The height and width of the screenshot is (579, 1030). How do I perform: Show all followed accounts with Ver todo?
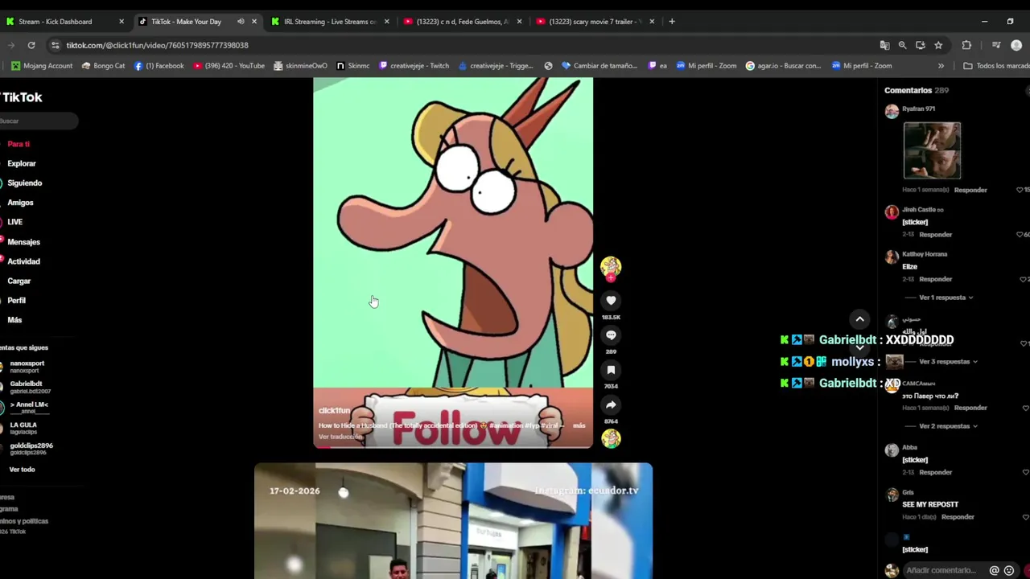(x=22, y=470)
